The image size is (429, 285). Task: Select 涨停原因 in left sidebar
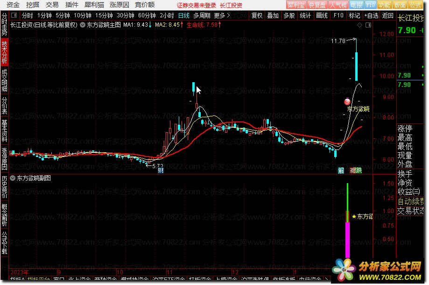4,159
